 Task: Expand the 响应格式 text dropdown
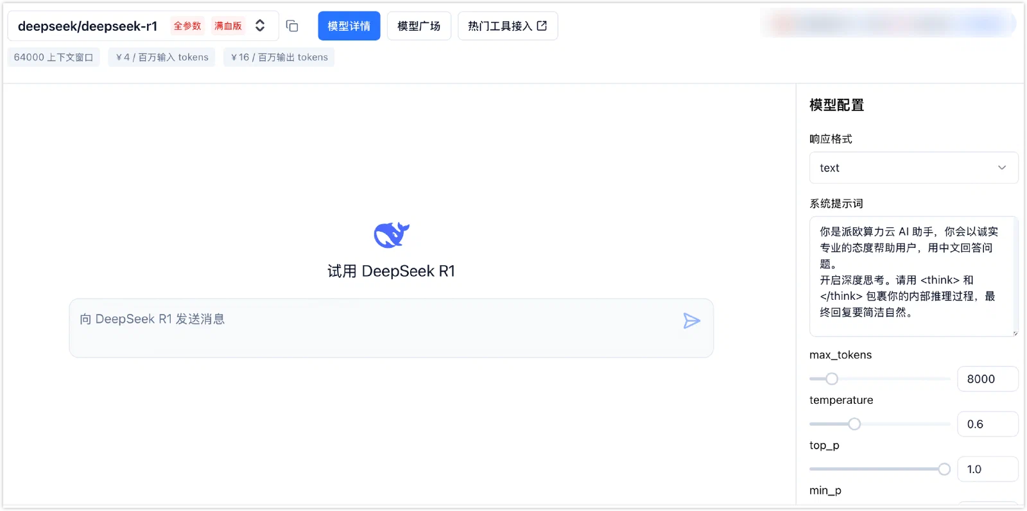click(913, 168)
